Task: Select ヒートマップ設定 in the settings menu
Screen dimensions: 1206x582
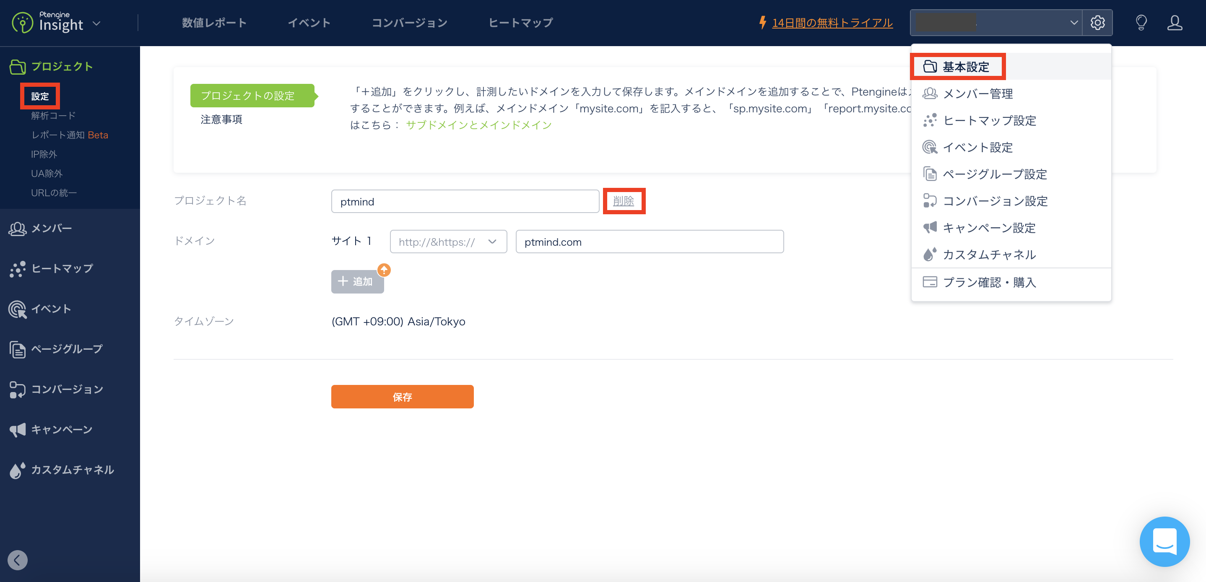Action: tap(1011, 120)
